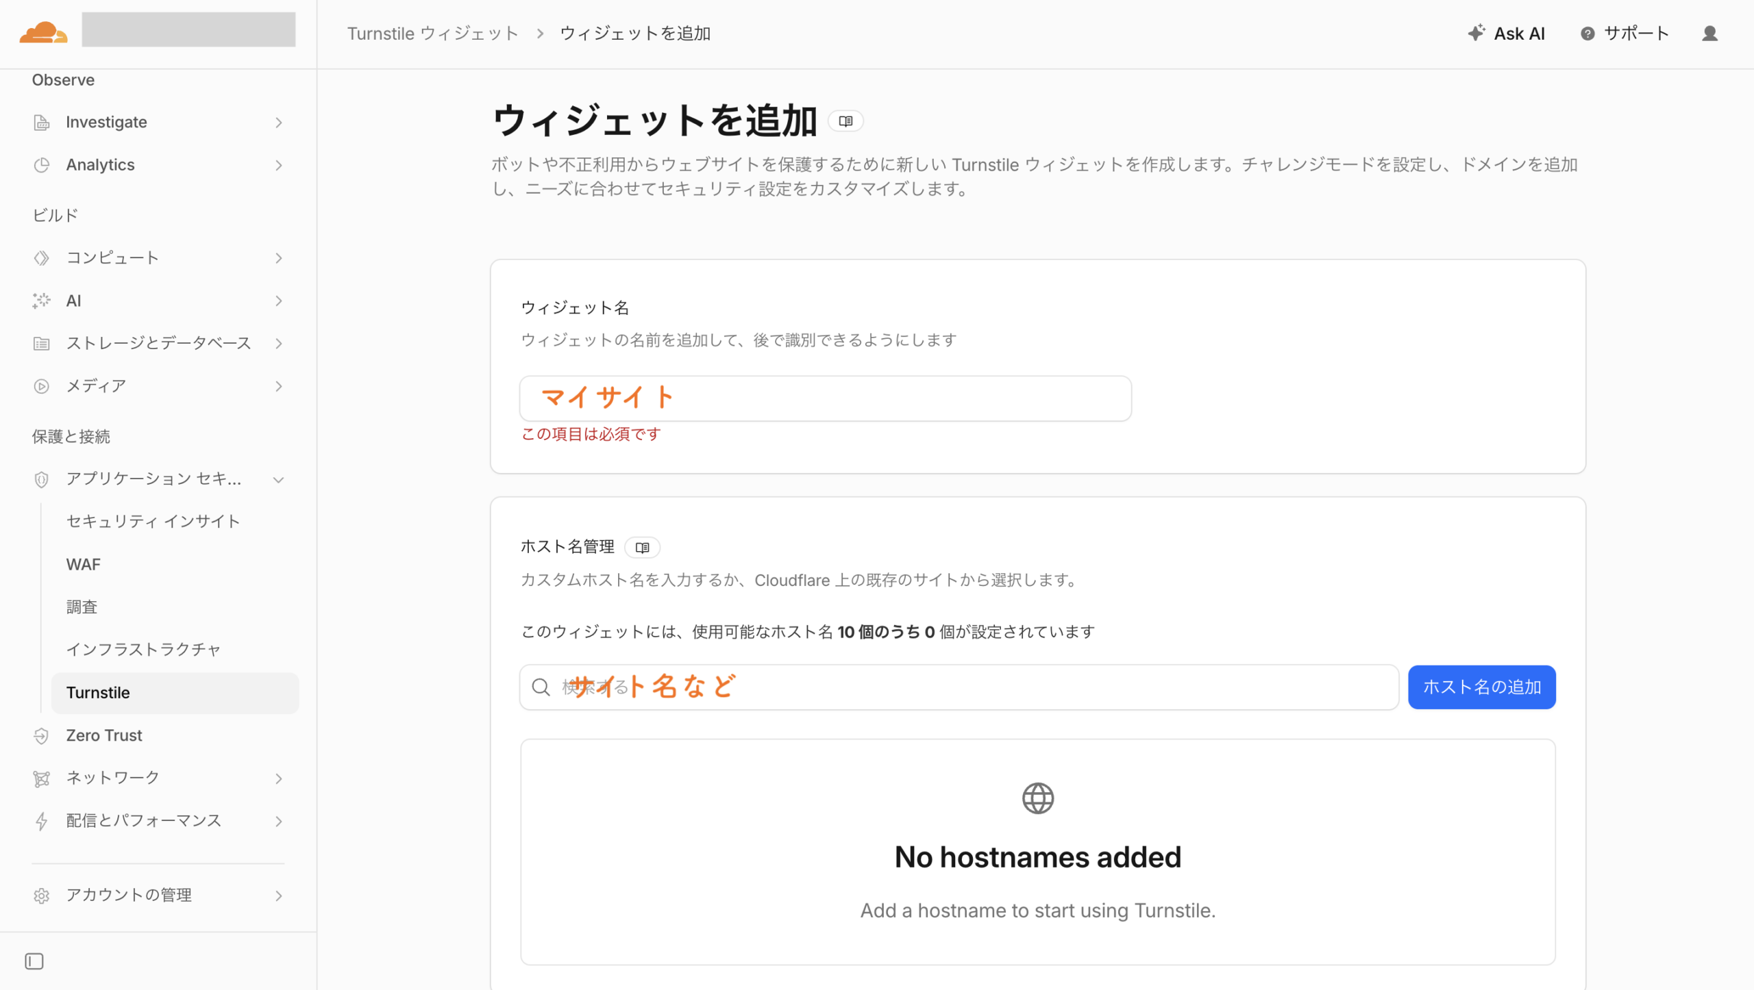Viewport: 1754px width, 990px height.
Task: Expand the Investigate chevron
Action: tap(279, 123)
